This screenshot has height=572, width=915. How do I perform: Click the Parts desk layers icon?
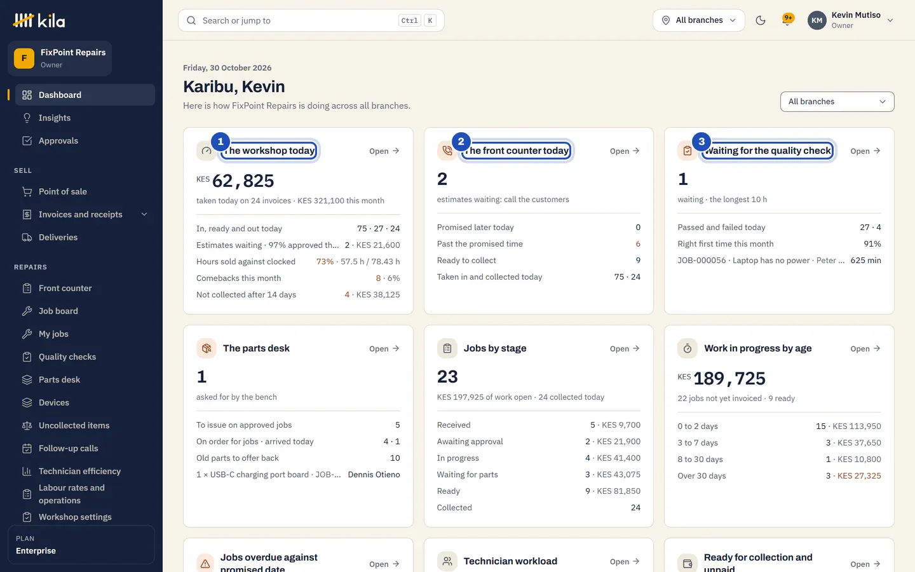(x=27, y=379)
